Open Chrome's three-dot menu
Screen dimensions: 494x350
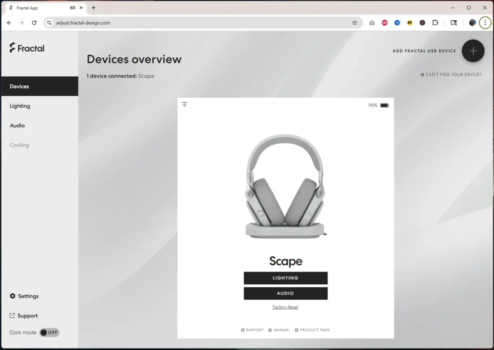pyautogui.click(x=485, y=23)
